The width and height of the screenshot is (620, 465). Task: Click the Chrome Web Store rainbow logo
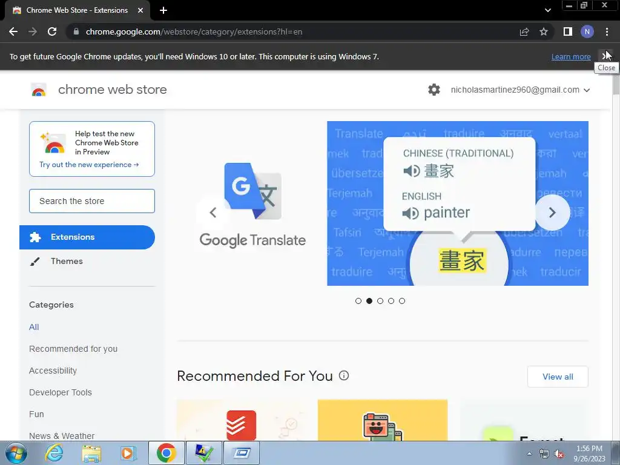39,90
